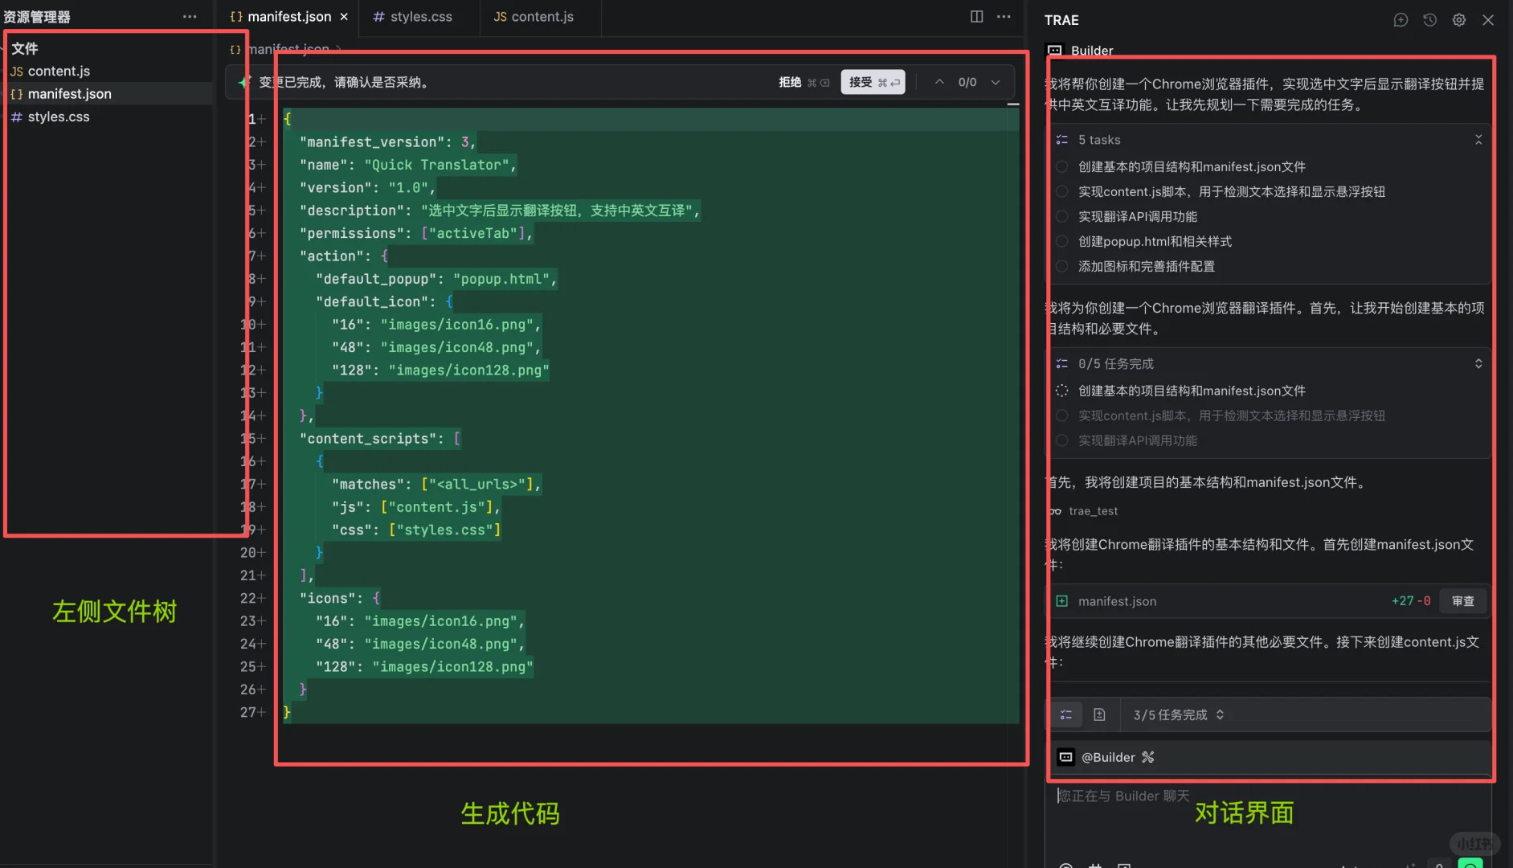Open the TRAE chat history
Screen dimensions: 1513x868
1429,20
